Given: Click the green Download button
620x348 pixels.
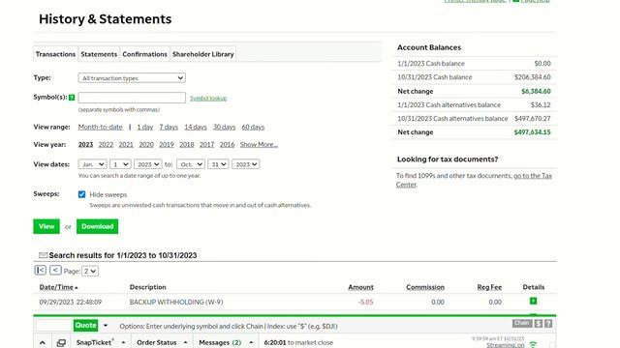Looking at the screenshot, I should pyautogui.click(x=97, y=226).
